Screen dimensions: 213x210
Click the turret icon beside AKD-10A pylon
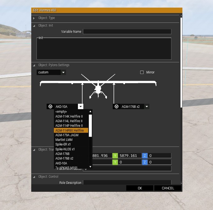coord(50,107)
